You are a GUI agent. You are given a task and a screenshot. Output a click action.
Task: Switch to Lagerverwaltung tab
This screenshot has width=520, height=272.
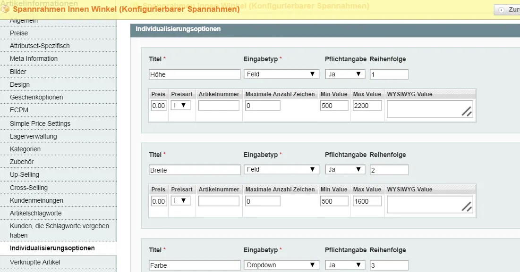click(58, 136)
